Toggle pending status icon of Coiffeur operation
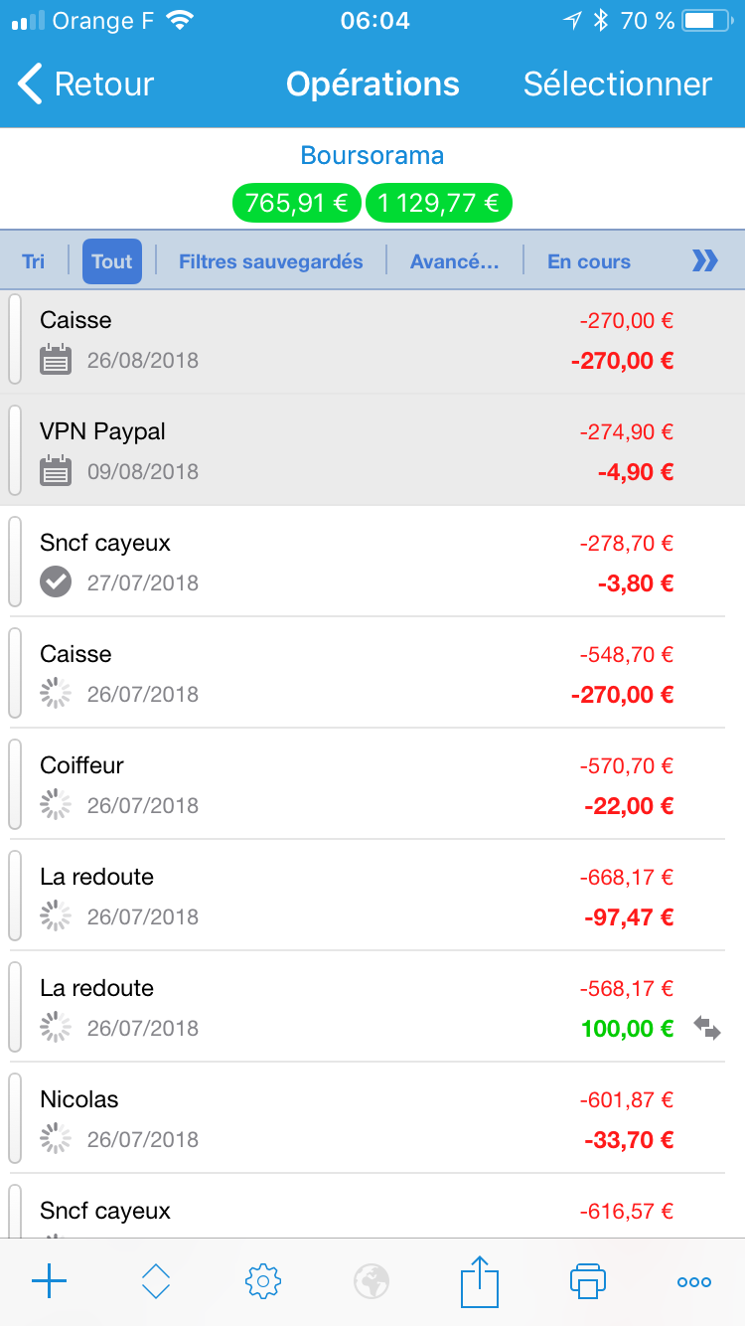 point(56,804)
